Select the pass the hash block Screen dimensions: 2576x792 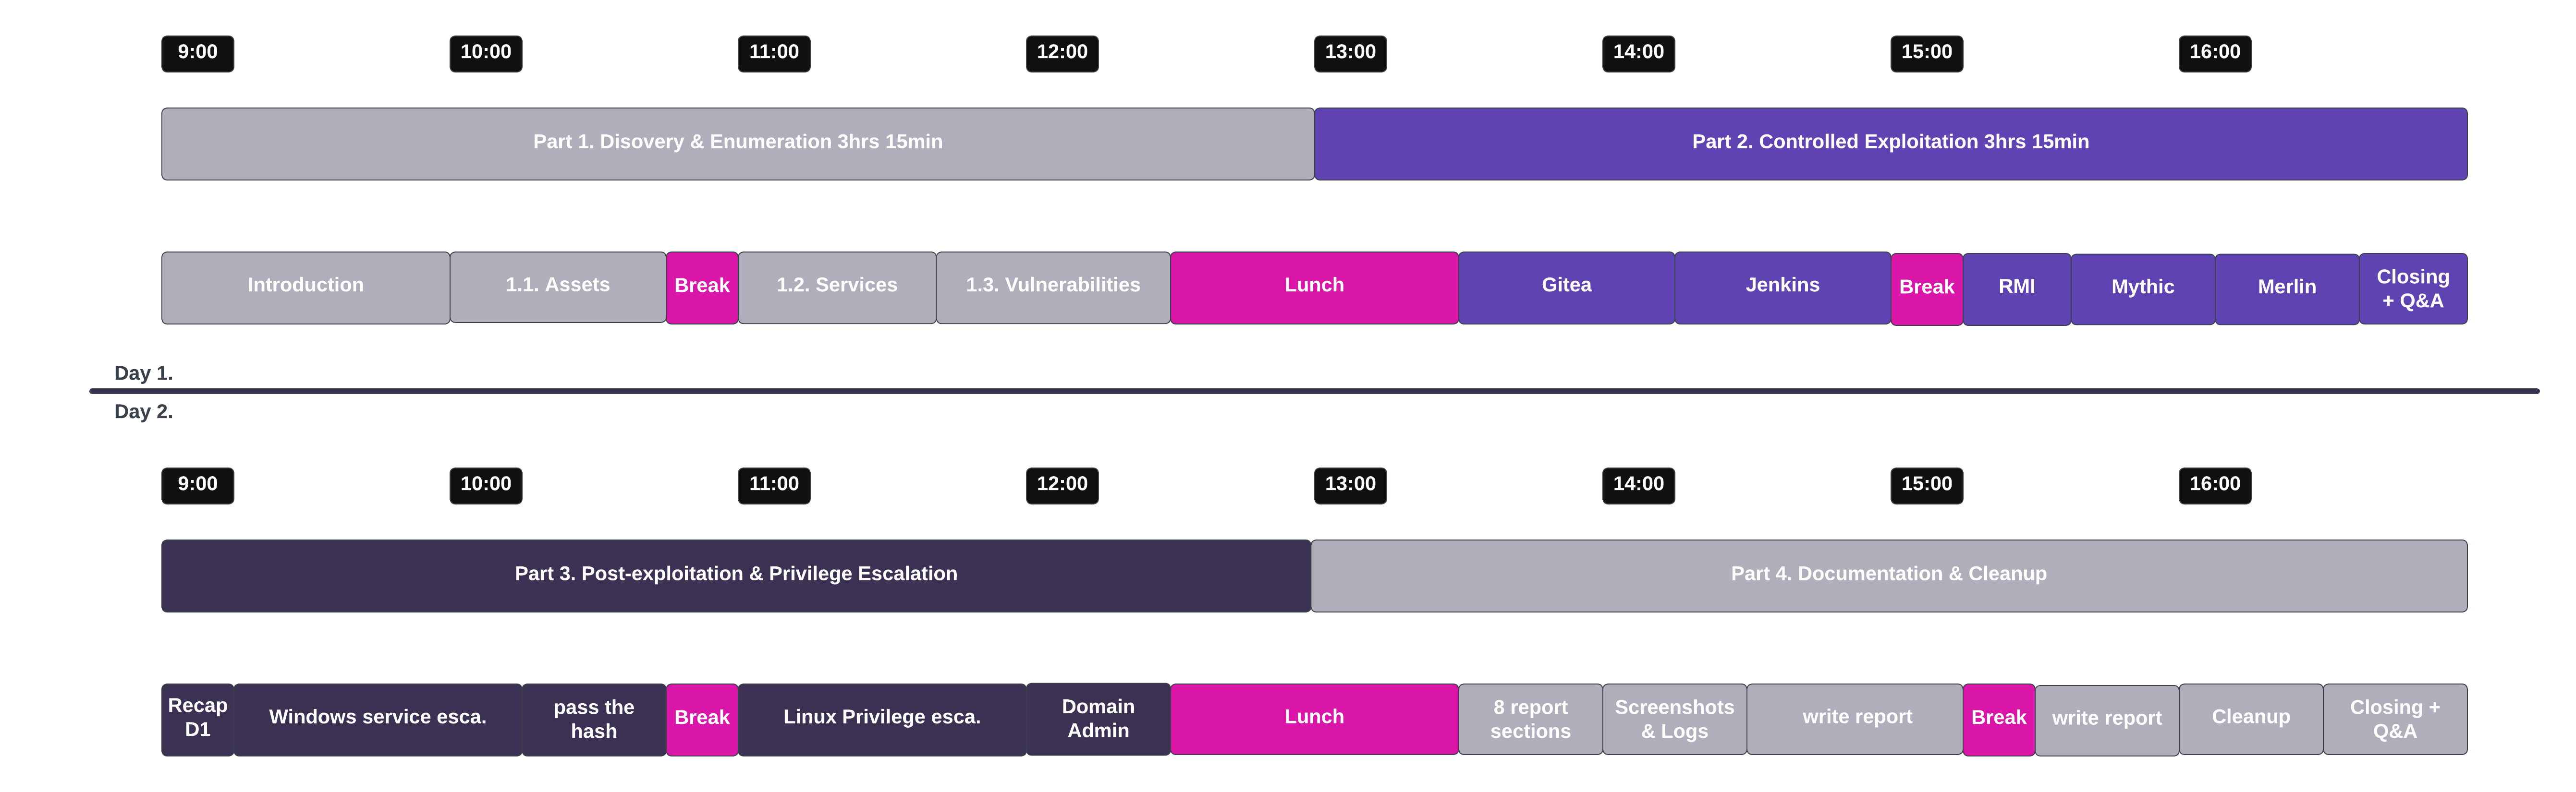[593, 719]
